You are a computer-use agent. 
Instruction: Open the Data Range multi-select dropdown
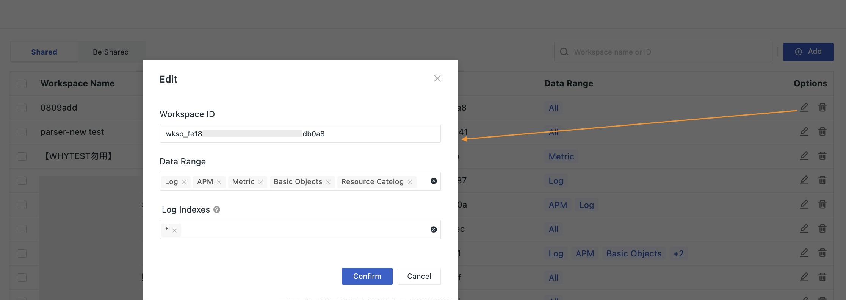point(422,181)
